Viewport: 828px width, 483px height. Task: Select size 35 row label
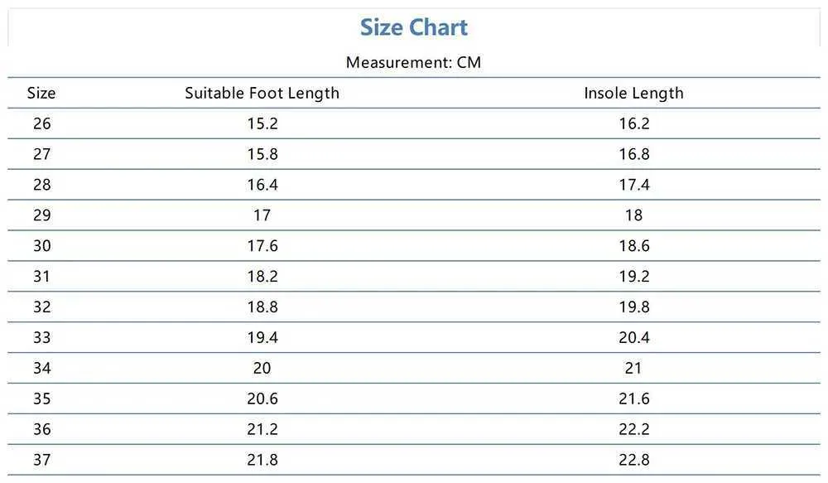coord(41,398)
